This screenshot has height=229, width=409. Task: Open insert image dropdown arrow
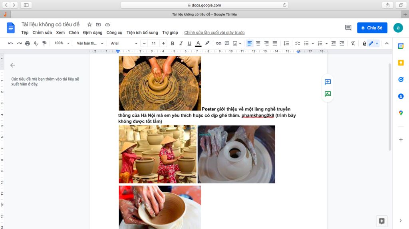[240, 43]
